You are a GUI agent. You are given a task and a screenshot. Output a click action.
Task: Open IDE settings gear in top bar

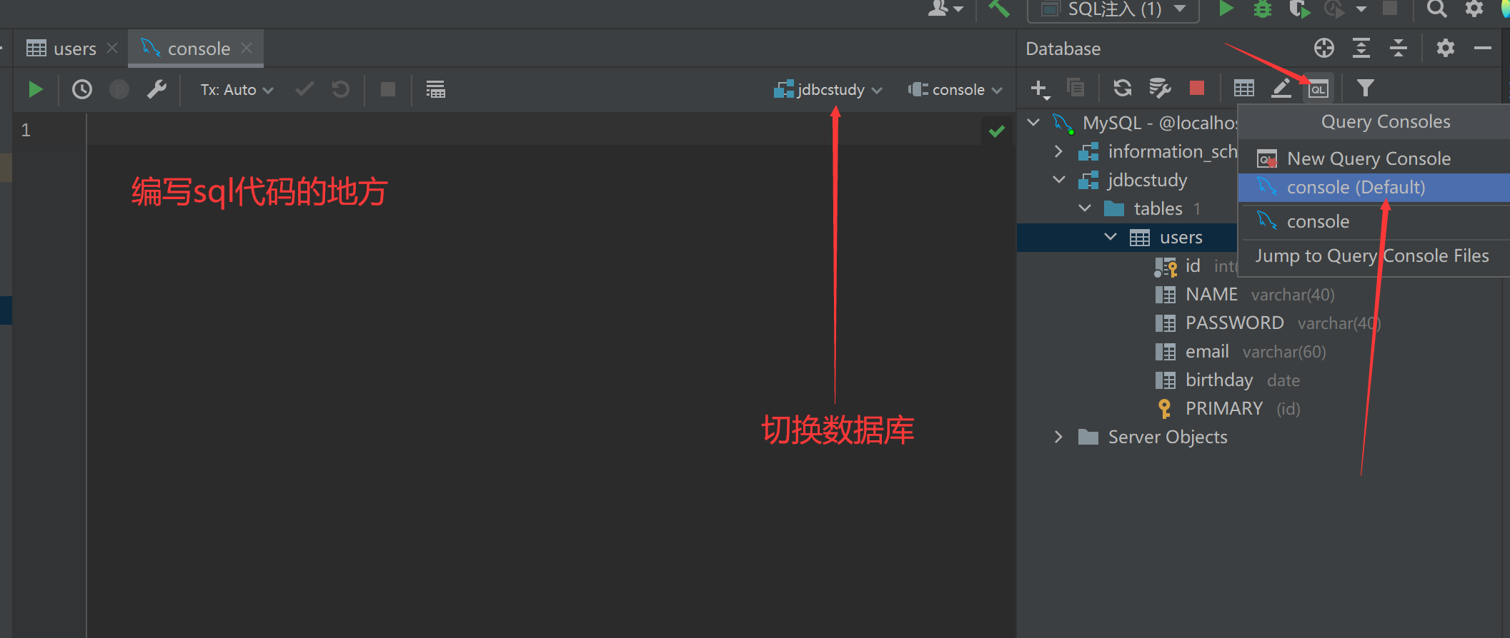tap(1474, 9)
